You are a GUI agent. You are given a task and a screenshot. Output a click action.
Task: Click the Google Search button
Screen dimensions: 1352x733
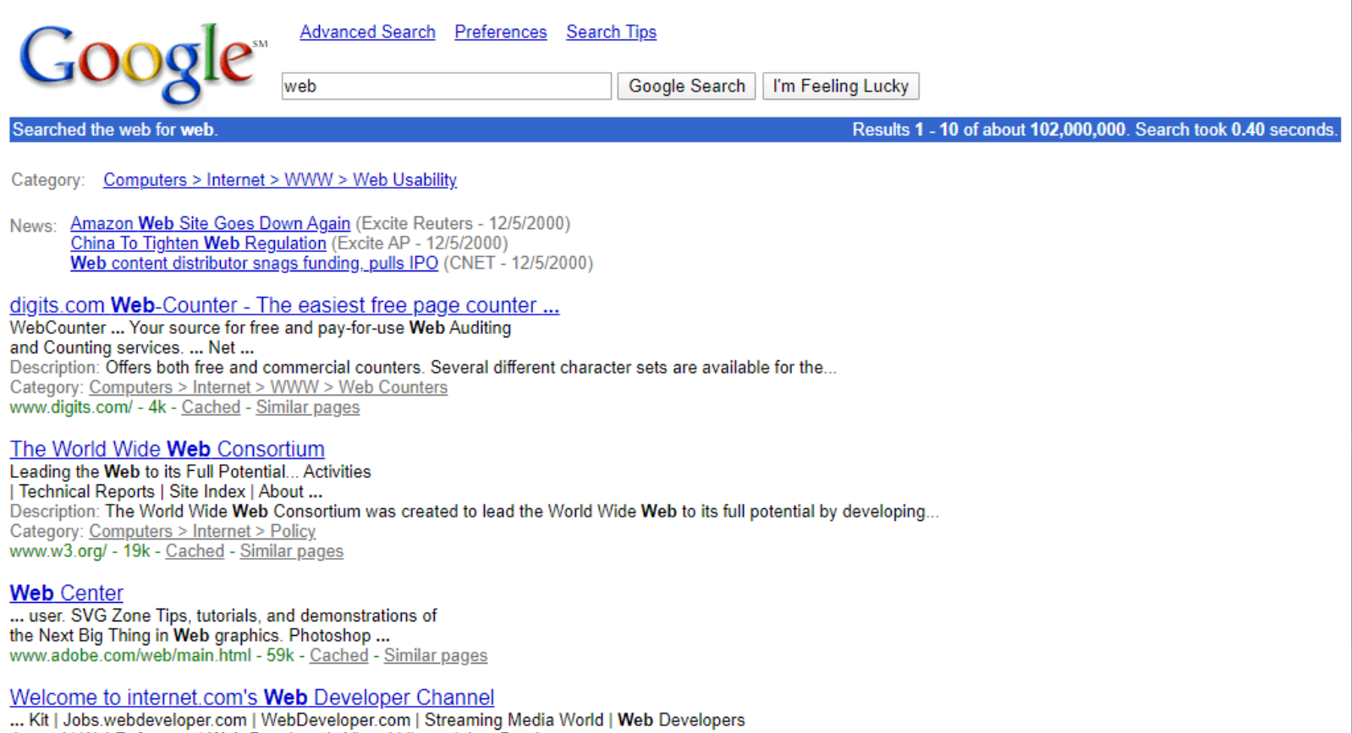click(x=686, y=86)
